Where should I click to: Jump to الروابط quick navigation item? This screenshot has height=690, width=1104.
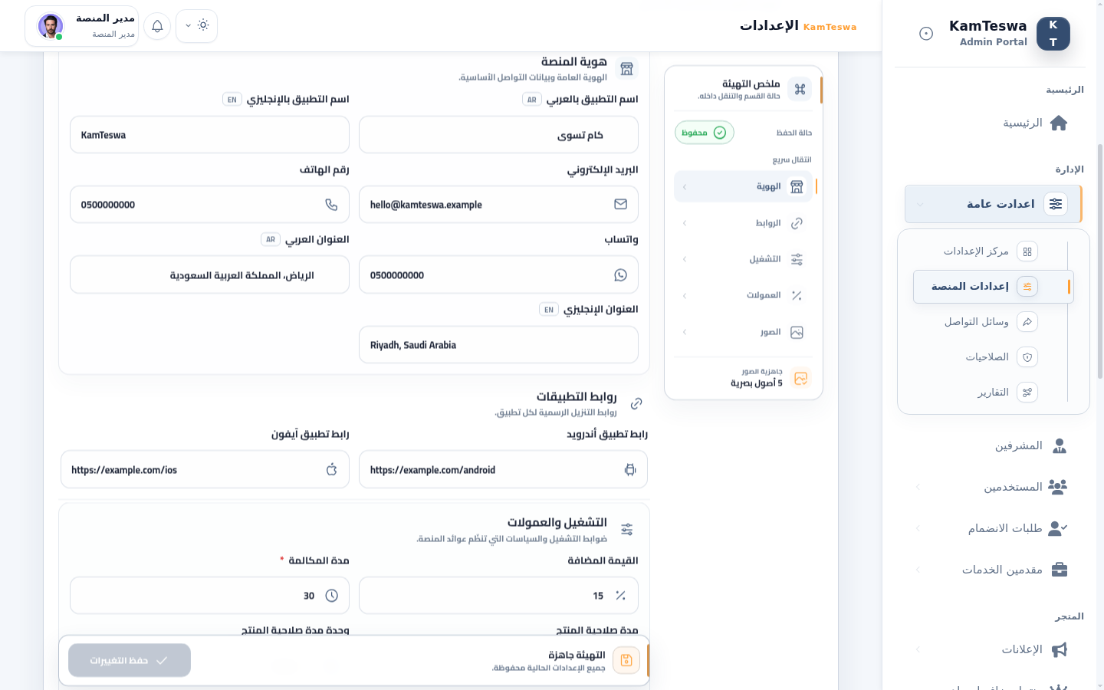tap(744, 223)
